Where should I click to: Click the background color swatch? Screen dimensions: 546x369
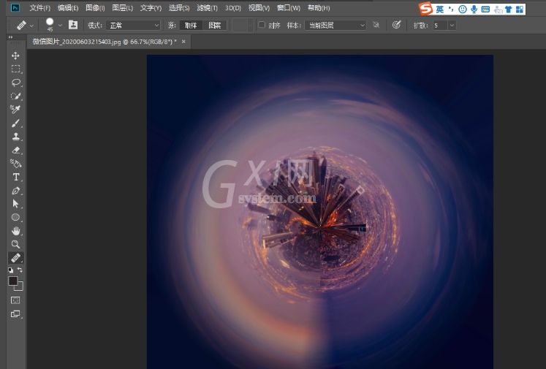tap(20, 287)
